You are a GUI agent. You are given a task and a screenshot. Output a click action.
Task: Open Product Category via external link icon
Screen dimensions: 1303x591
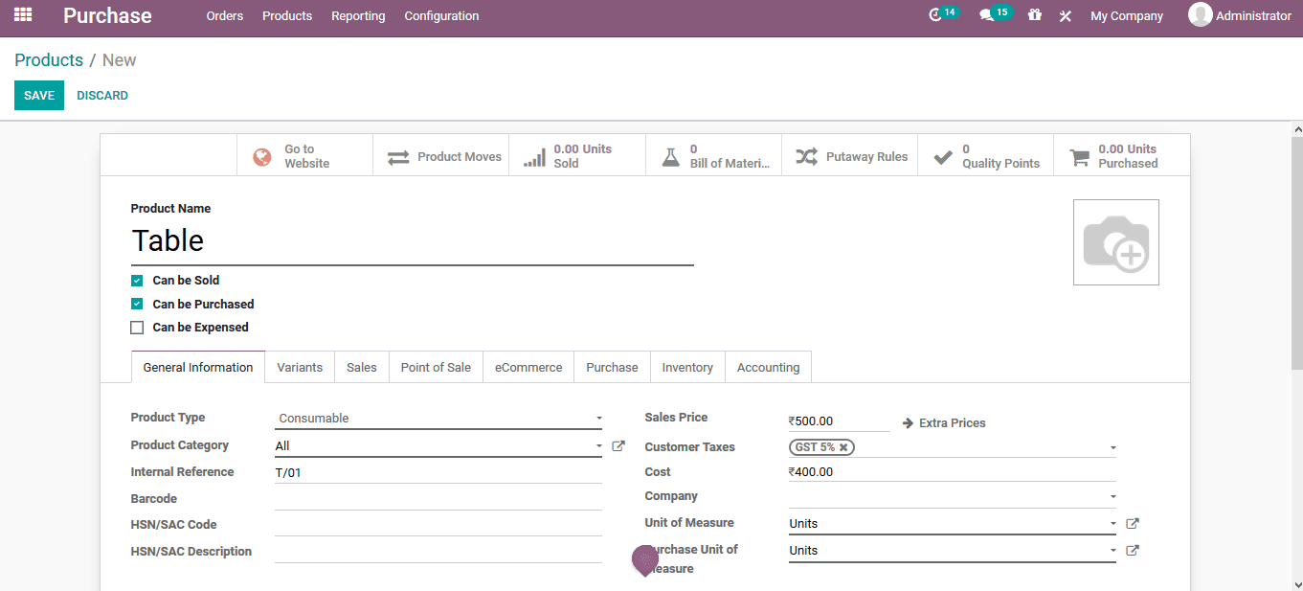tap(618, 445)
